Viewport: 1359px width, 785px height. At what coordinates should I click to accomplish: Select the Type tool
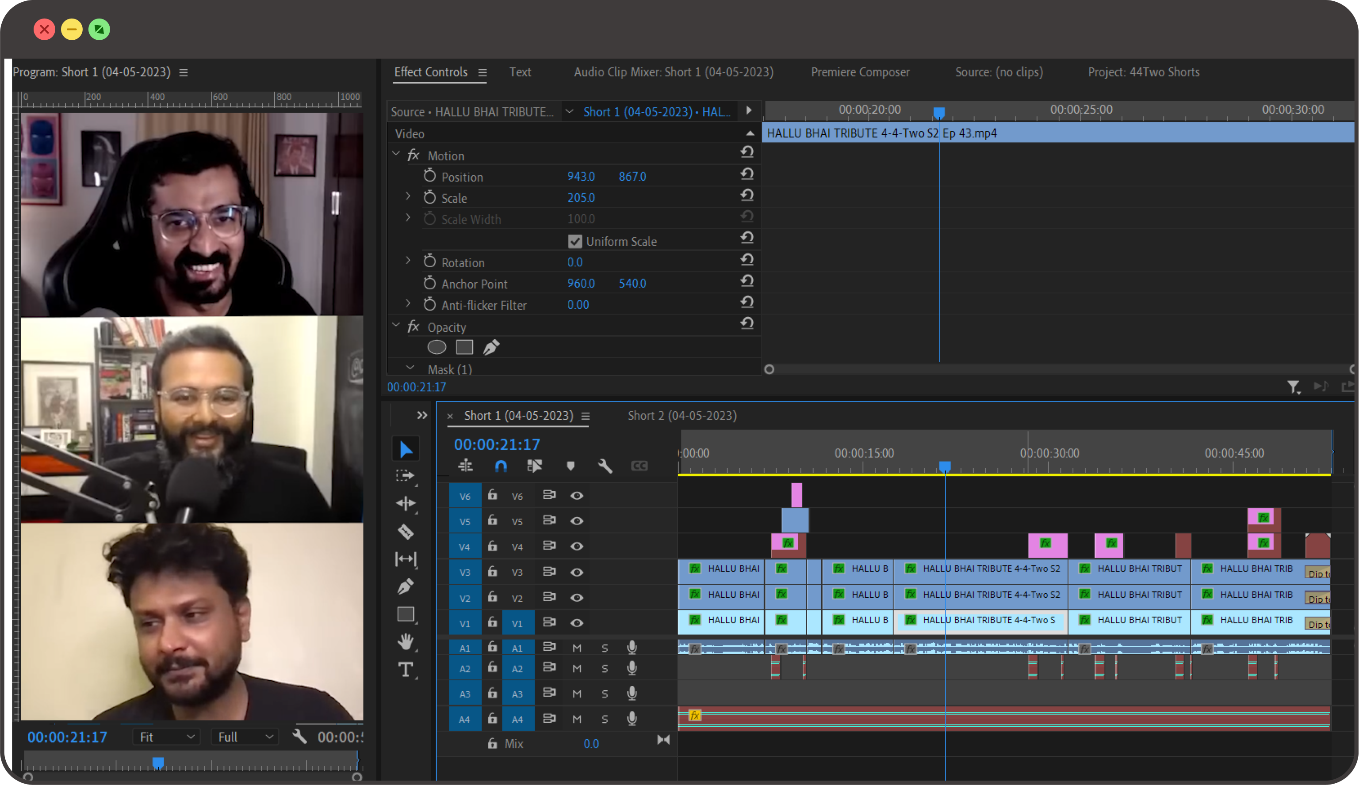coord(406,670)
